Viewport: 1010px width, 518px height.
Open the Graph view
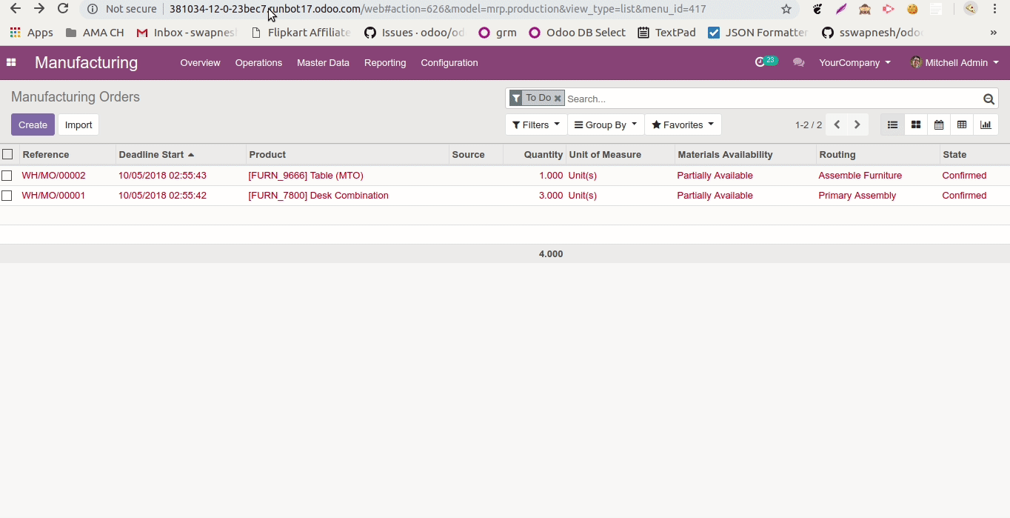[x=986, y=124]
